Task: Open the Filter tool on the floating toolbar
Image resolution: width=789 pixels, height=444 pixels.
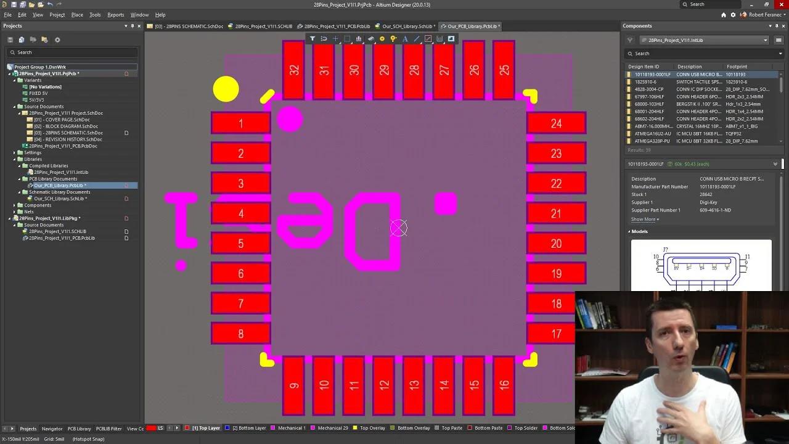Action: [x=313, y=38]
